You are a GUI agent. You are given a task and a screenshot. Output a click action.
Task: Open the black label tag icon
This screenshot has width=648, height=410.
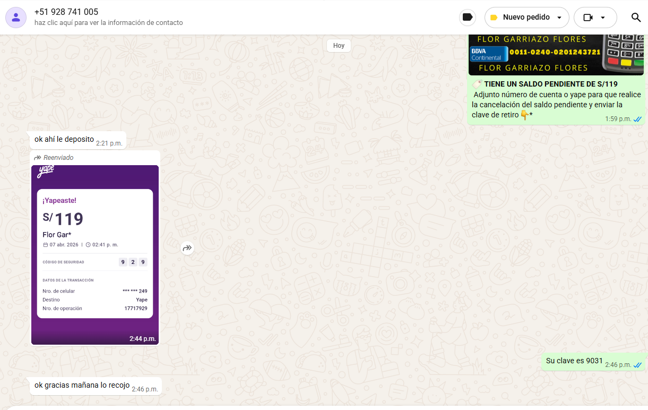pos(468,18)
